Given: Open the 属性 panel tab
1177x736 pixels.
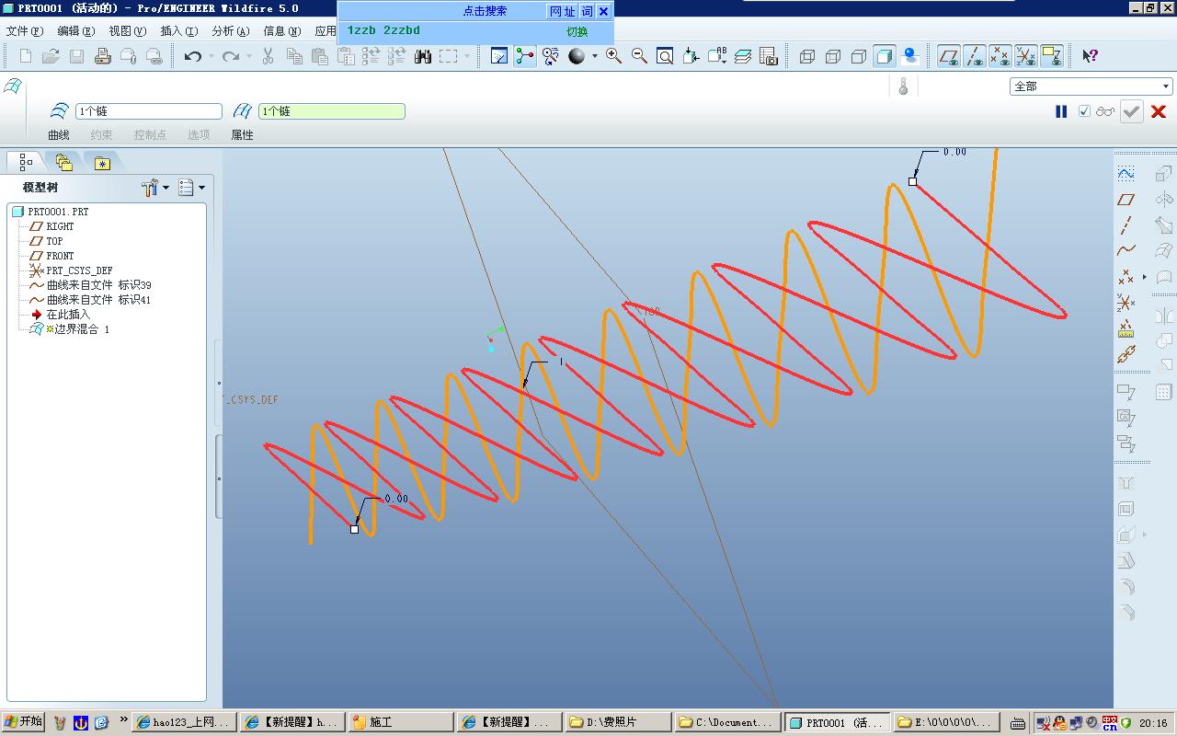Looking at the screenshot, I should pos(242,135).
